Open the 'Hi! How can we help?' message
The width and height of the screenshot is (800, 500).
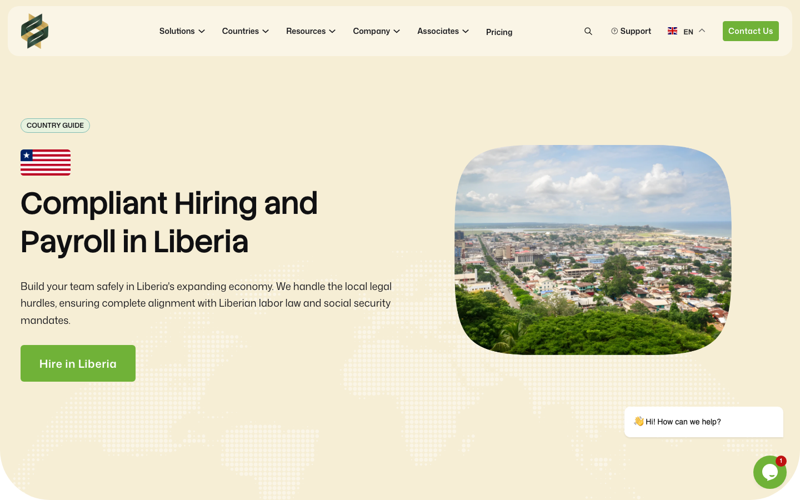click(x=704, y=422)
